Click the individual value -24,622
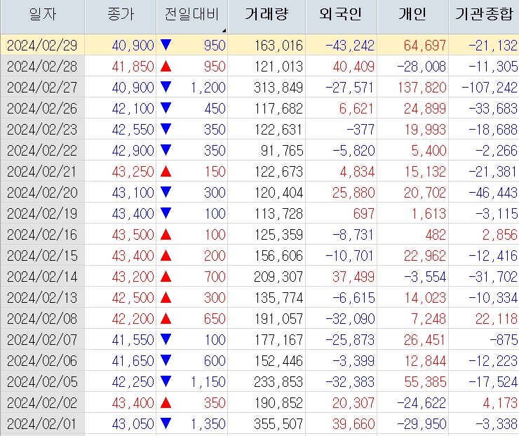Image resolution: width=519 pixels, height=436 pixels. (x=422, y=403)
